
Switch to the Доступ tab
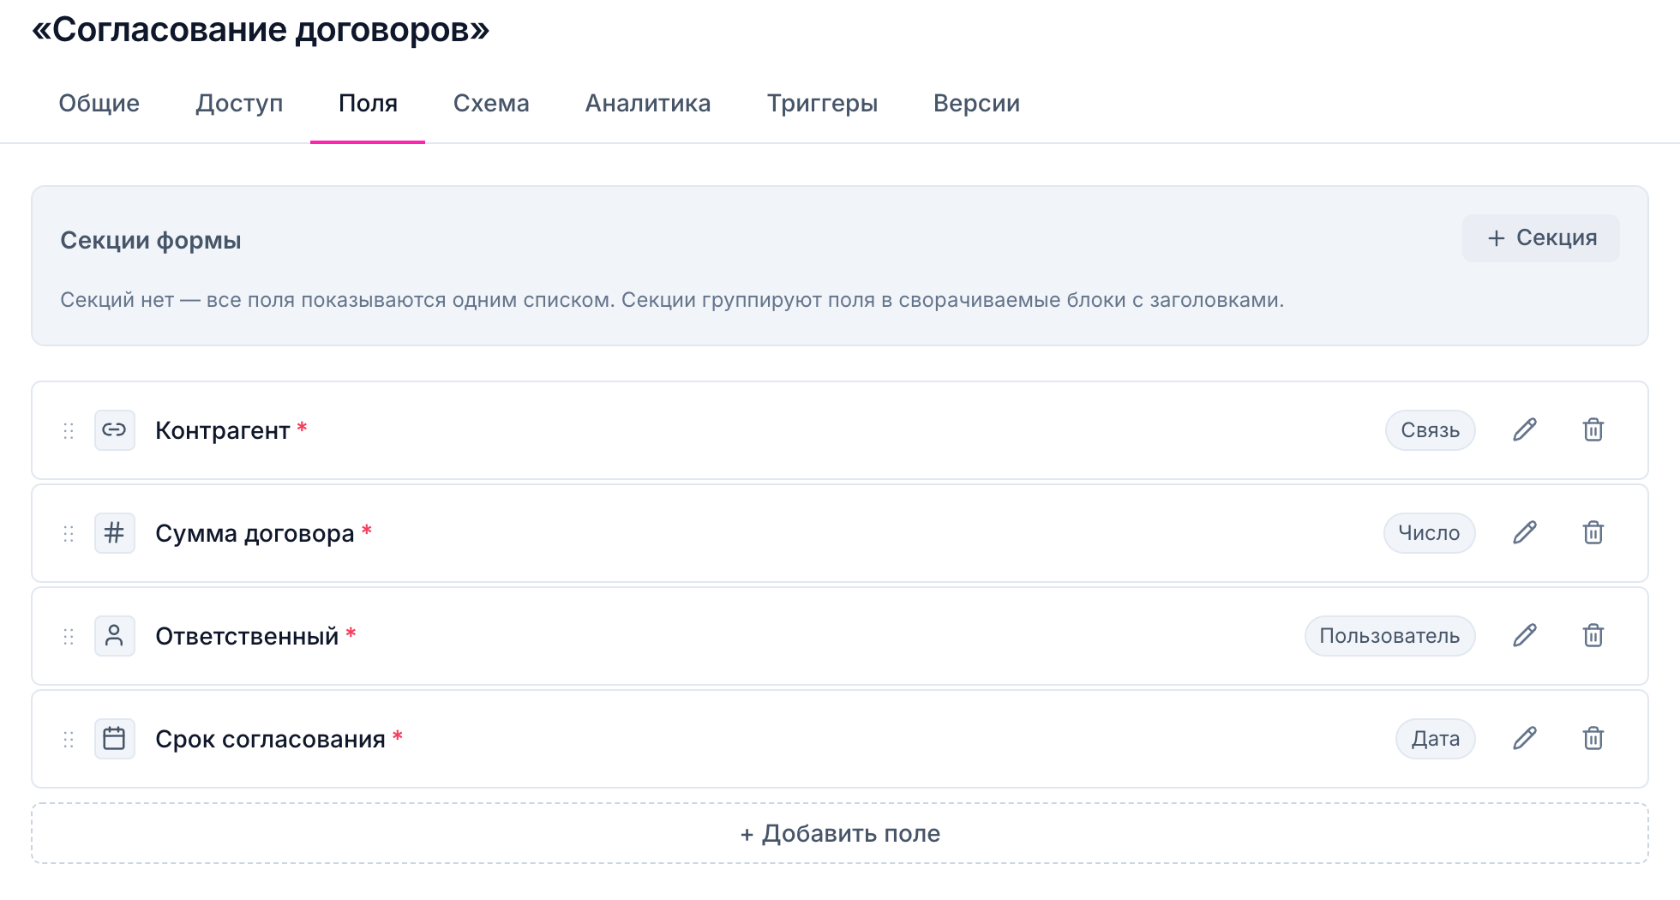click(x=239, y=104)
